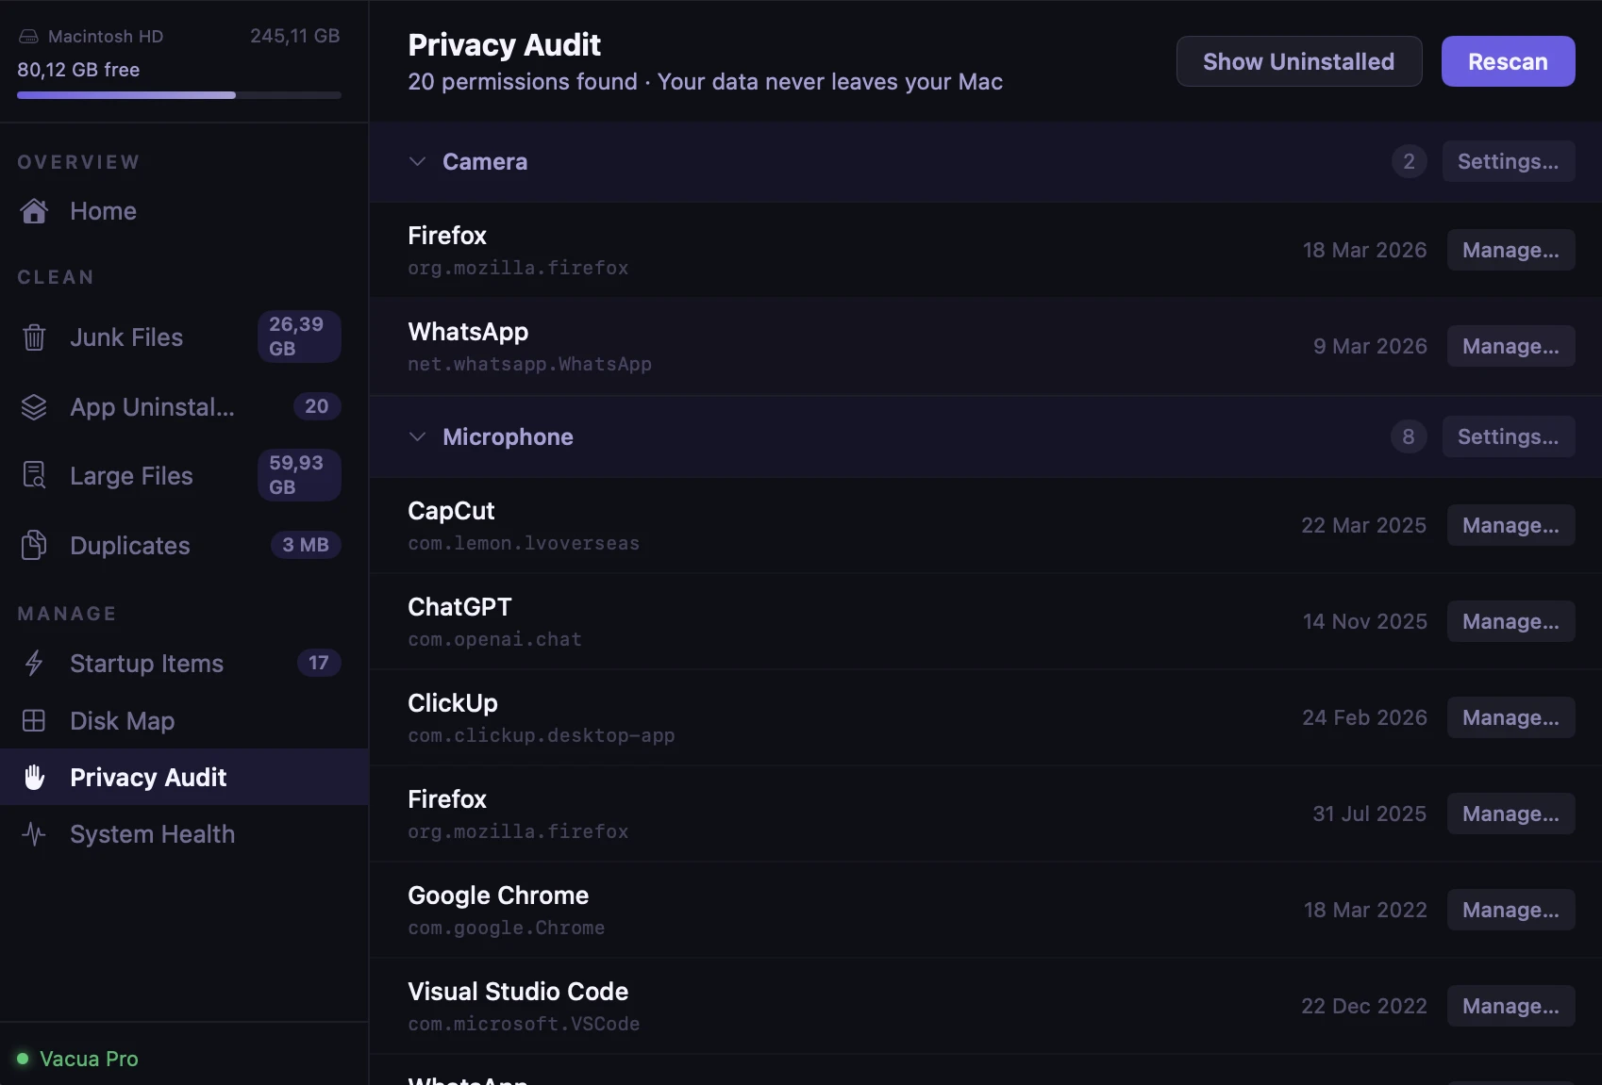The image size is (1602, 1085).
Task: Click the System Health pulse icon
Action: coord(34,834)
